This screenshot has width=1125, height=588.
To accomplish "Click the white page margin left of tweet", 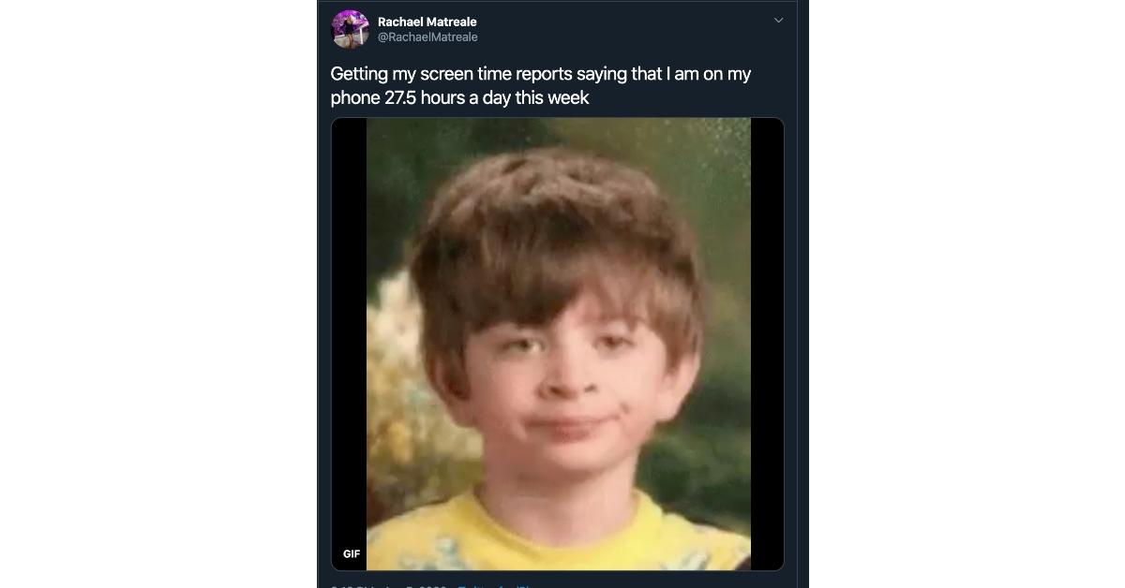I will click(x=157, y=294).
